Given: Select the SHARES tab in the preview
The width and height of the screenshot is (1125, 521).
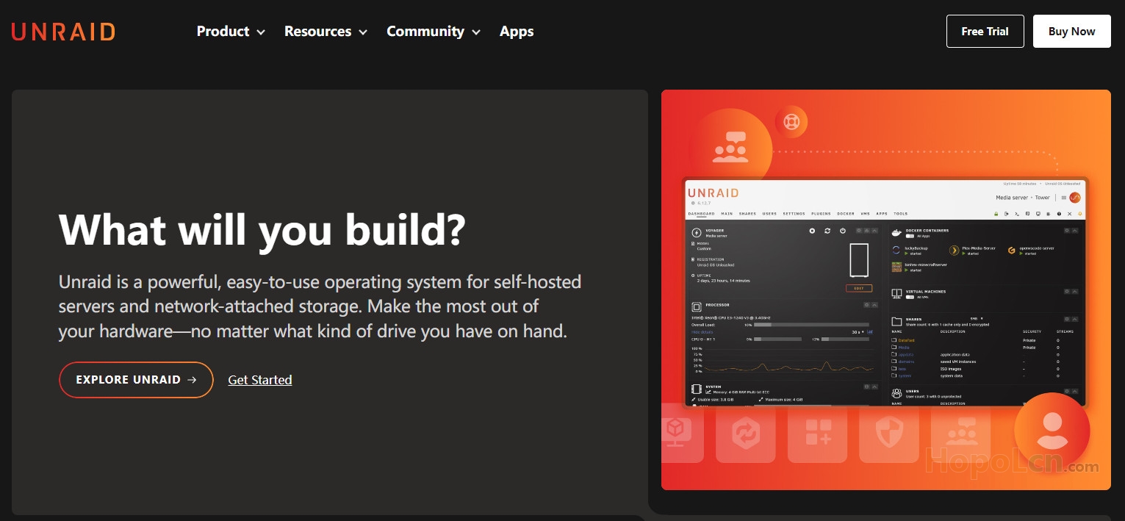Looking at the screenshot, I should pos(747,214).
